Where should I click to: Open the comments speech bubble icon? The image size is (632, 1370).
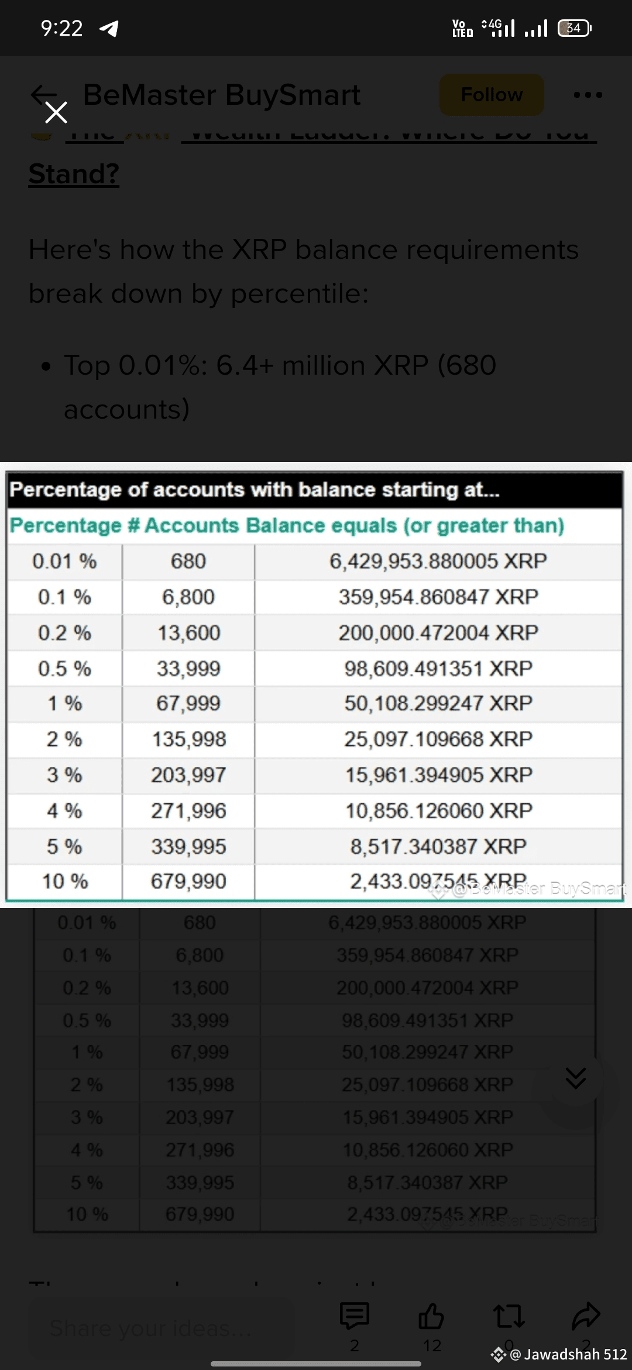(354, 1316)
